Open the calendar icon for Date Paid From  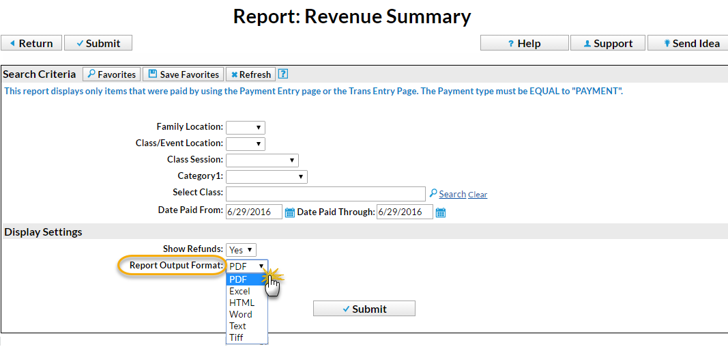click(x=290, y=213)
